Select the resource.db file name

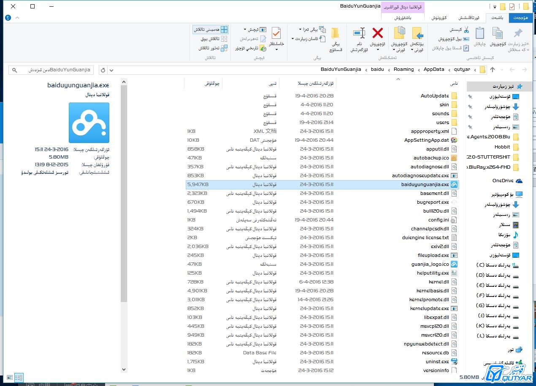pyautogui.click(x=435, y=353)
